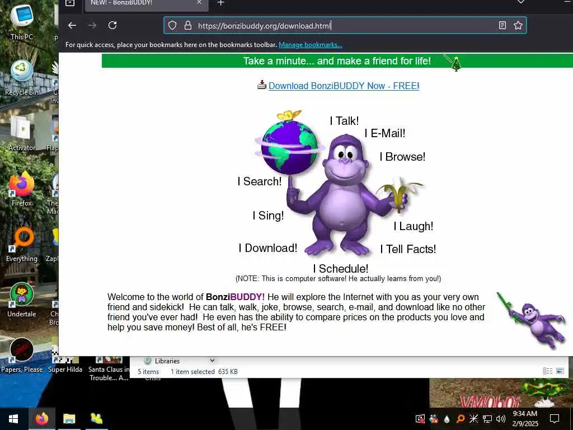573x430 pixels.
Task: Open the network tray icon
Action: tap(487, 419)
